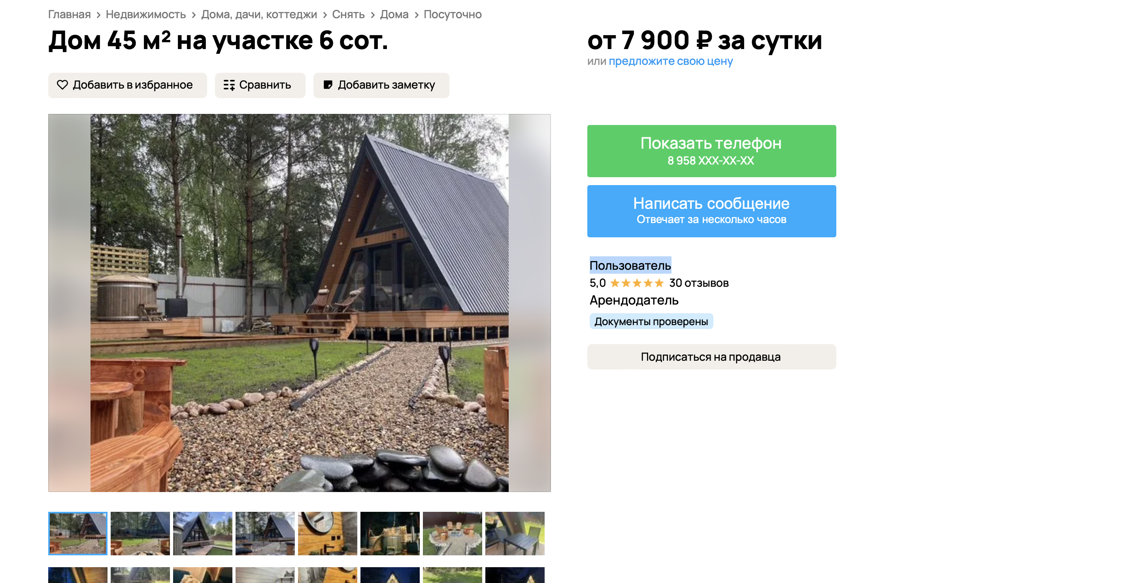Select the hot tub at night thumbnail

coord(390,534)
